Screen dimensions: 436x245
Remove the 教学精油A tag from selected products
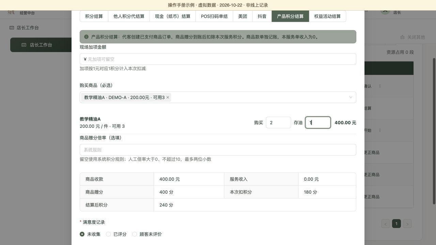tap(168, 97)
